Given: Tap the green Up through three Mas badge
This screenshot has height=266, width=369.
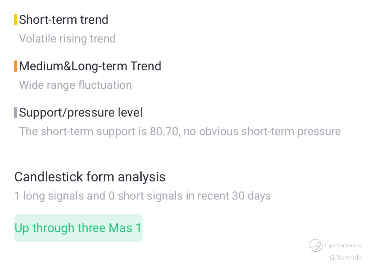Looking at the screenshot, I should tap(78, 228).
